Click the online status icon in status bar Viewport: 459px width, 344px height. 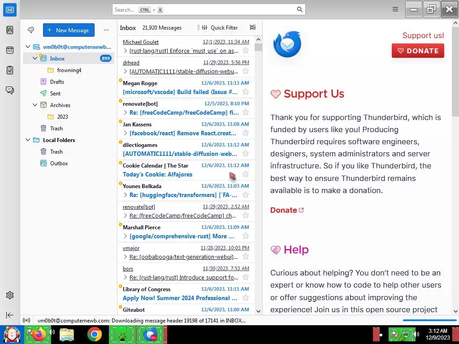point(26,320)
